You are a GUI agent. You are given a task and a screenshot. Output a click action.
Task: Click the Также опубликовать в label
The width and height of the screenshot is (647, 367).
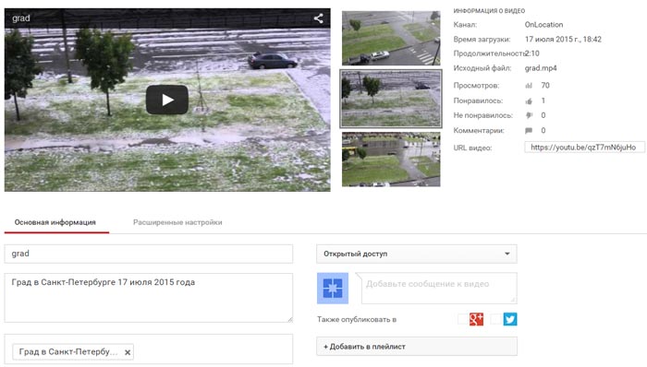pos(357,319)
